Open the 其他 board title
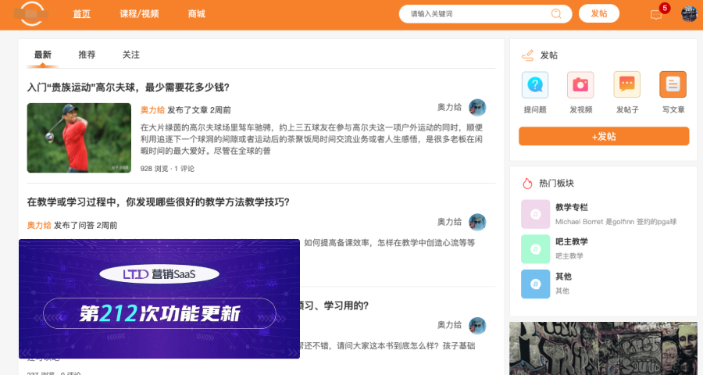 [563, 277]
